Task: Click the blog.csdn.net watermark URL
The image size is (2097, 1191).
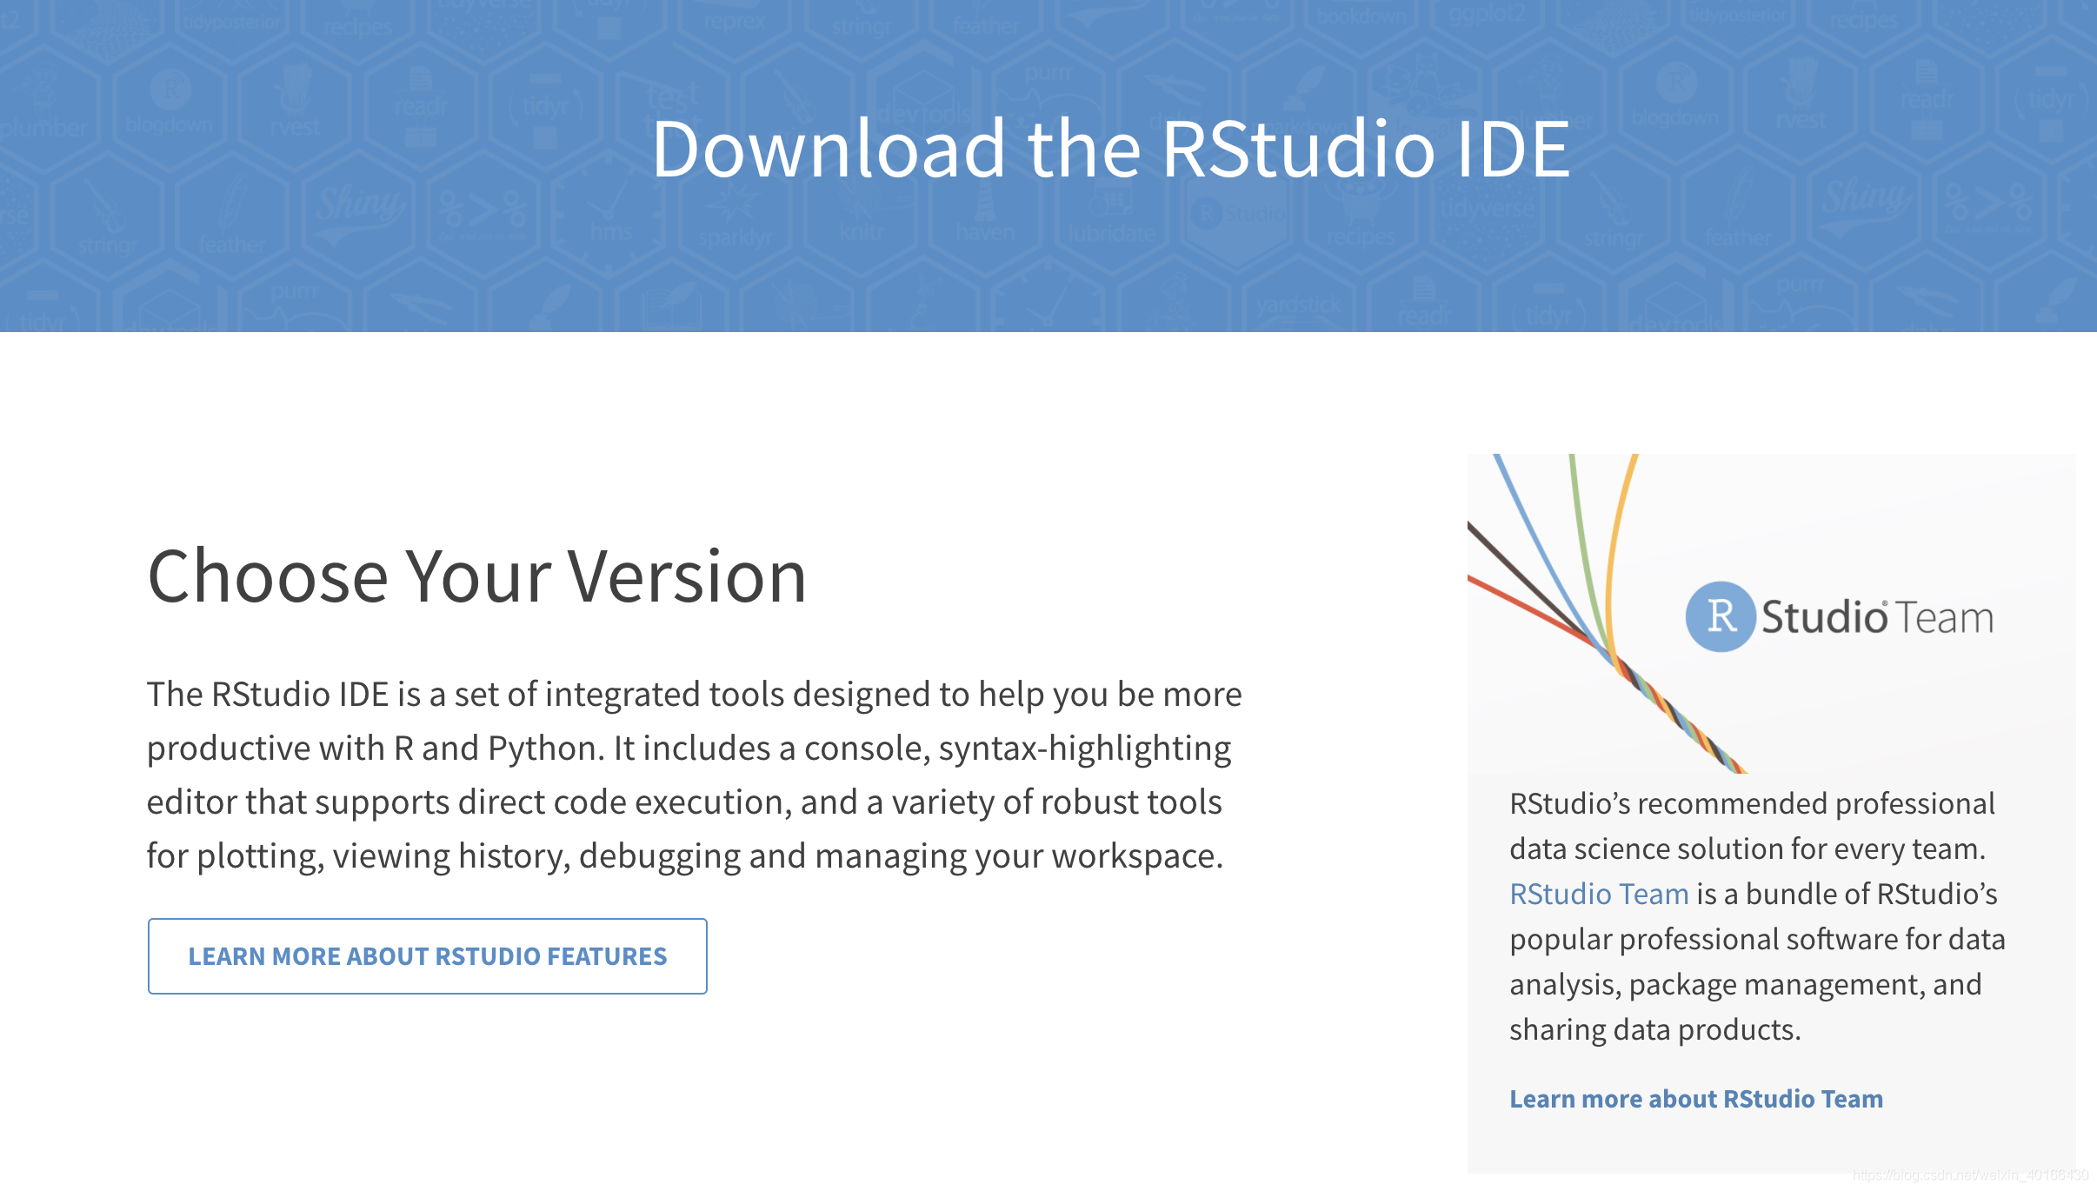Action: [x=1969, y=1175]
